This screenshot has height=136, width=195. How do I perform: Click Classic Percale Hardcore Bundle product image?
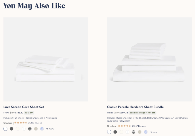click(x=149, y=59)
